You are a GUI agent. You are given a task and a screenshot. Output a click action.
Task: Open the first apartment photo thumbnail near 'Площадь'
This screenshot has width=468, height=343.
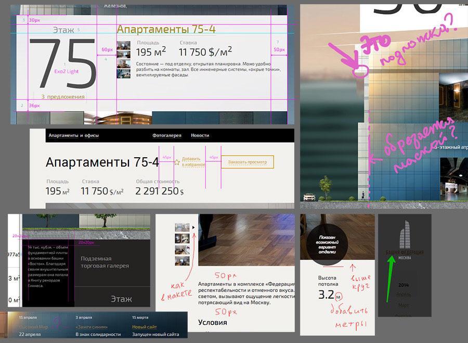tap(123, 45)
